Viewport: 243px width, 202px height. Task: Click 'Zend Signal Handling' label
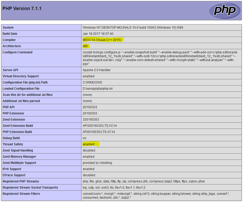click(x=18, y=150)
